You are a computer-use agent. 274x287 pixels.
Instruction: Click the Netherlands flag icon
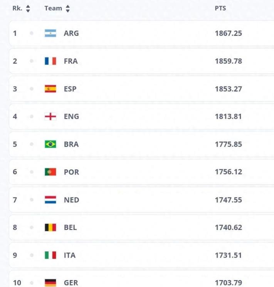click(50, 200)
